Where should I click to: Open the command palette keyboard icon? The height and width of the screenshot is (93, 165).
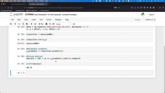point(74,24)
